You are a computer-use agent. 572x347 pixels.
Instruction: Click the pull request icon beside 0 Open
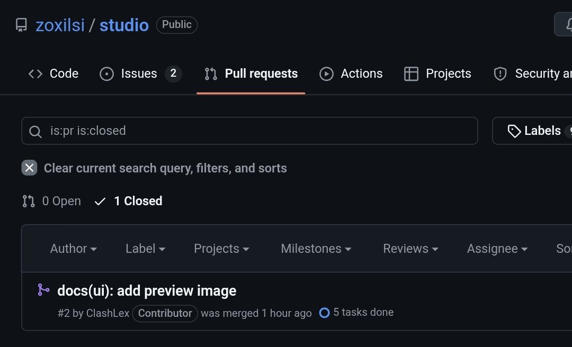tap(29, 201)
